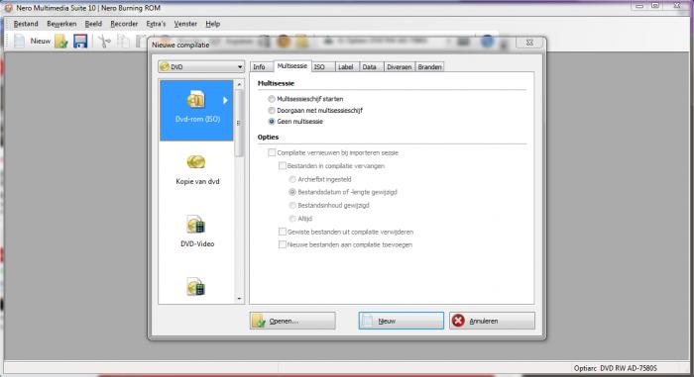Select the Altijd radio option
This screenshot has width=694, height=377.
coord(292,219)
